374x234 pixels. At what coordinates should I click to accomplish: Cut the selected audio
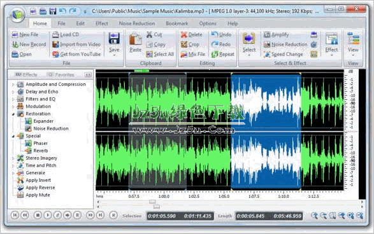[154, 34]
